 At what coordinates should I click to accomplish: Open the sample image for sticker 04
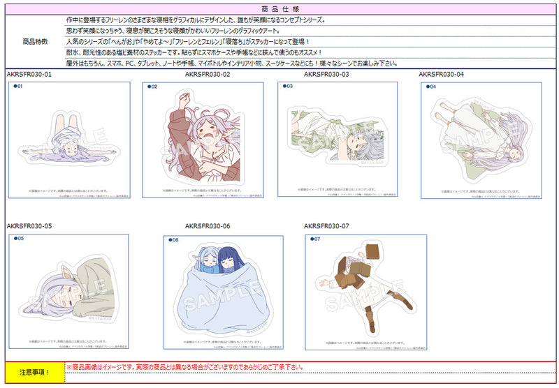[481, 140]
